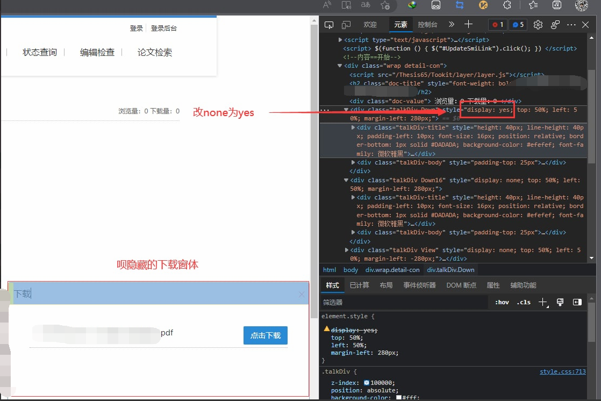Toggle computed styles sidebar icon
This screenshot has height=401, width=601.
click(x=577, y=303)
